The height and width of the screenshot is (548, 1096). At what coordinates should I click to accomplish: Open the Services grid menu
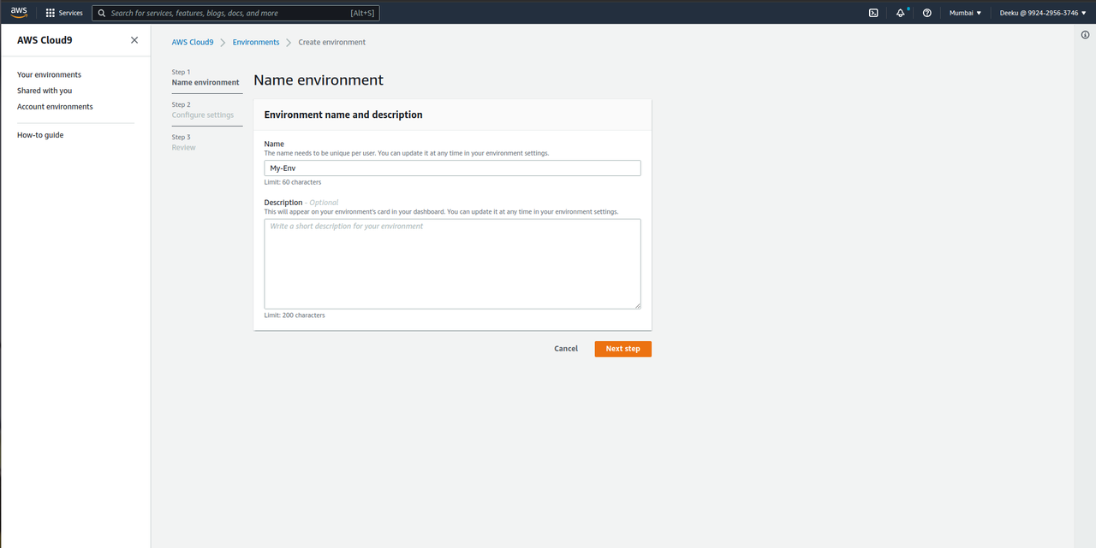(64, 13)
